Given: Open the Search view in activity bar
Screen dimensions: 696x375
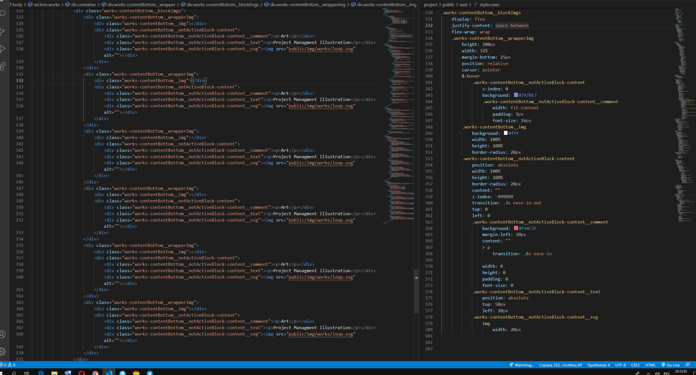Looking at the screenshot, I should tap(3, 13).
